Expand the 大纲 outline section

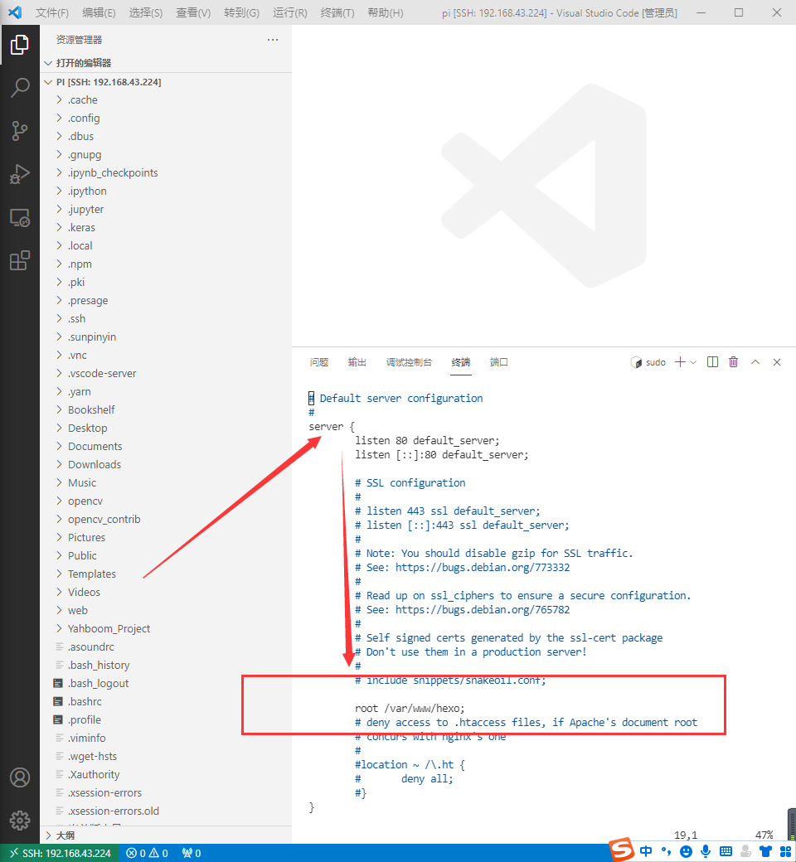tap(166, 835)
